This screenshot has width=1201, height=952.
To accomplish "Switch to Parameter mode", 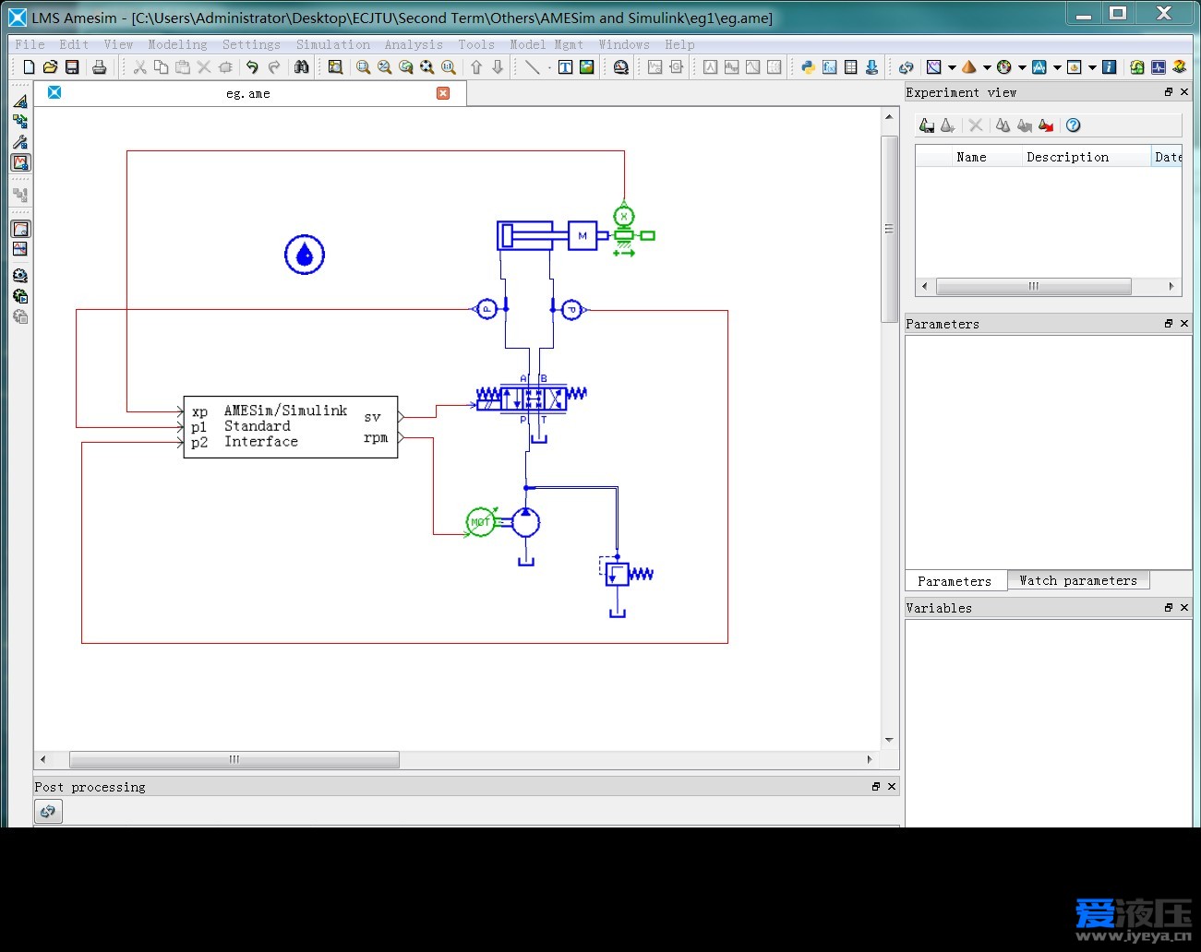I will [x=20, y=142].
